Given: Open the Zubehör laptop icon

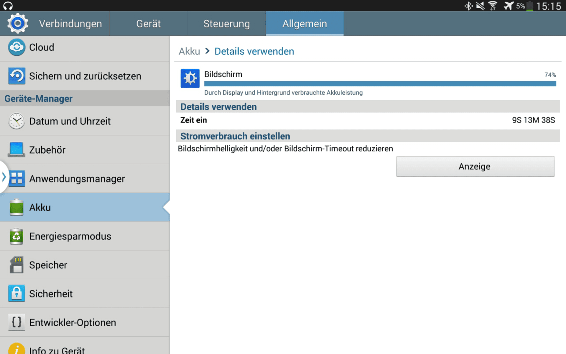Looking at the screenshot, I should tap(17, 150).
